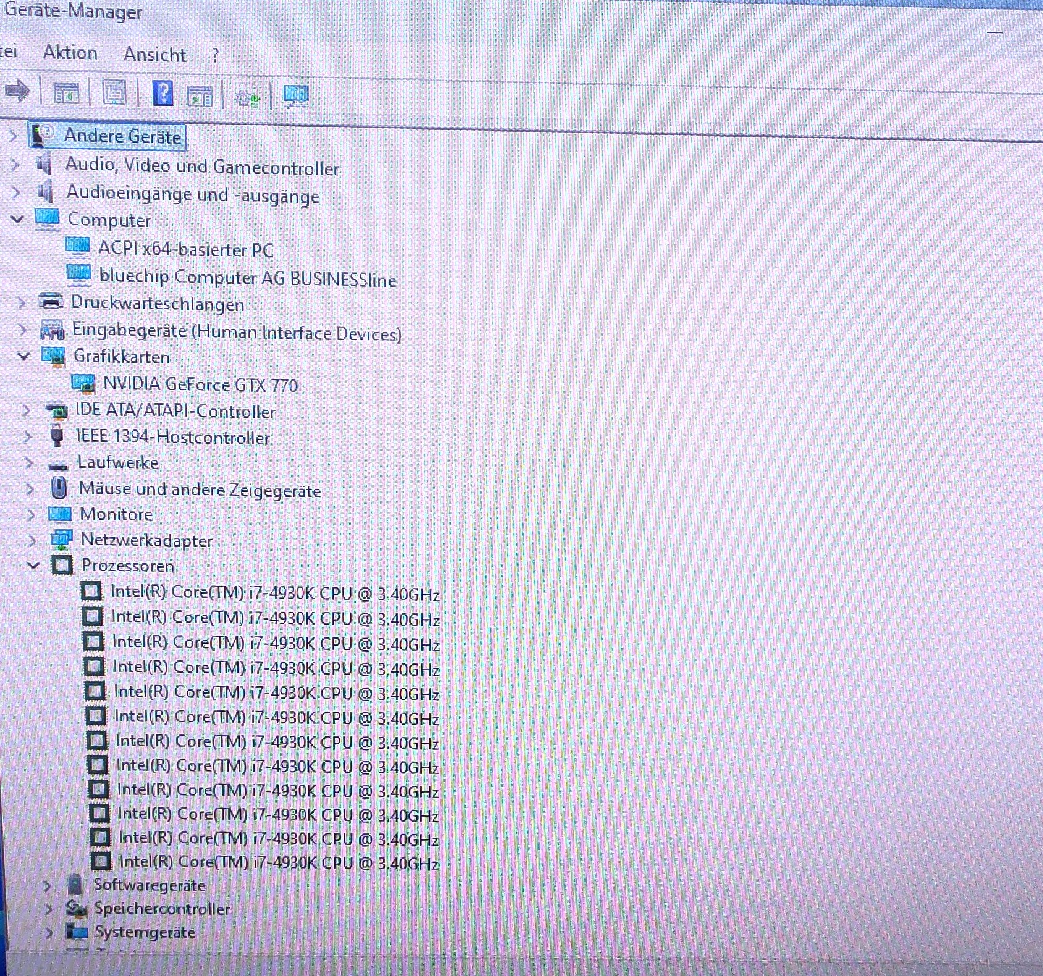This screenshot has width=1043, height=976.
Task: Select the "Prozessoren" label
Action: [128, 566]
